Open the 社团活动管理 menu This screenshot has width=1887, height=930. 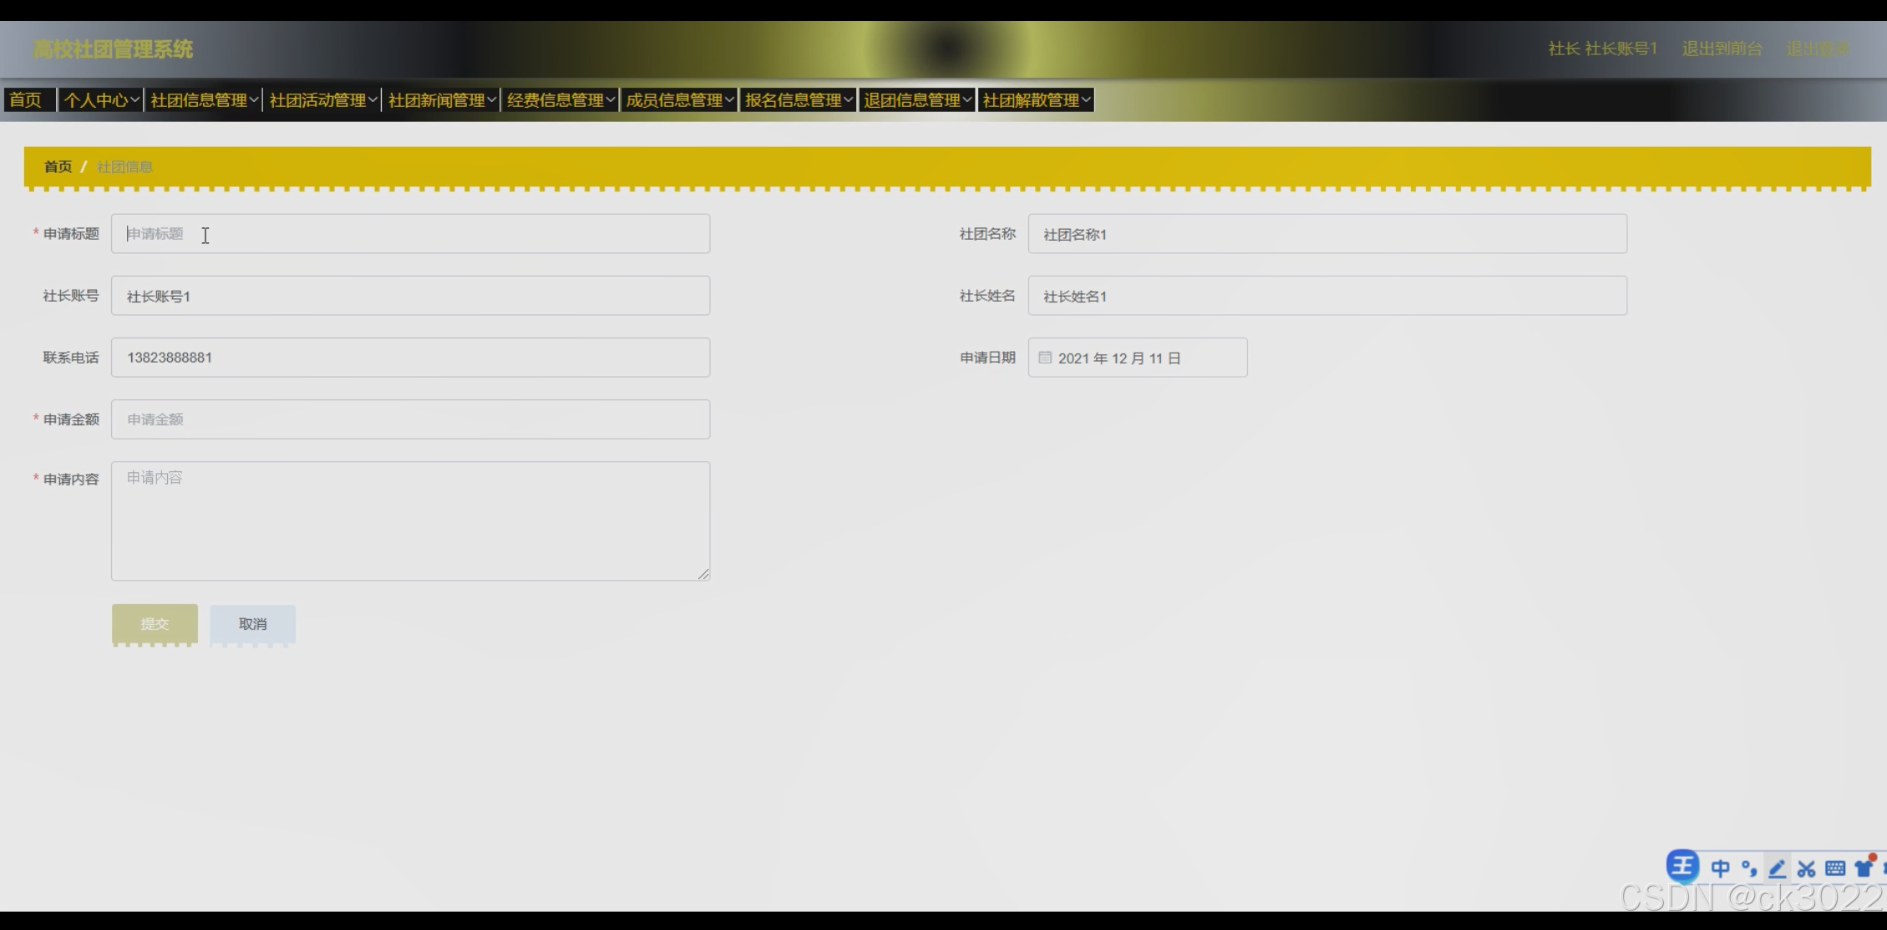point(323,100)
